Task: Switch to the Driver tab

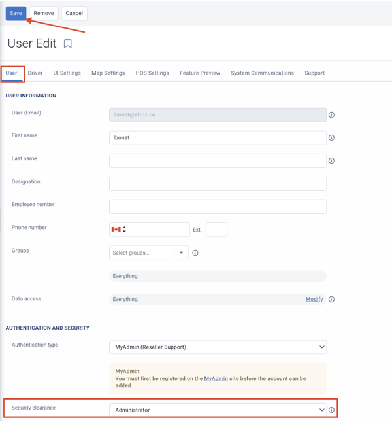Action: pos(35,73)
